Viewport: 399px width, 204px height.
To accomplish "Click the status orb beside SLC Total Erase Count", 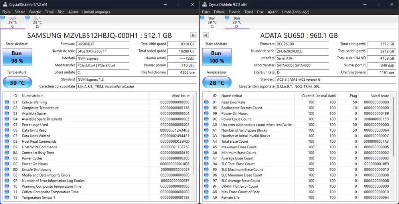I will coord(206,164).
